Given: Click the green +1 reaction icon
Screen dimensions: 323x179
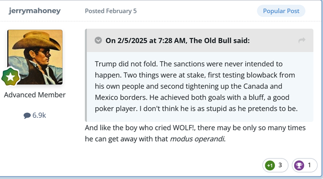Looking at the screenshot, I should [x=270, y=165].
